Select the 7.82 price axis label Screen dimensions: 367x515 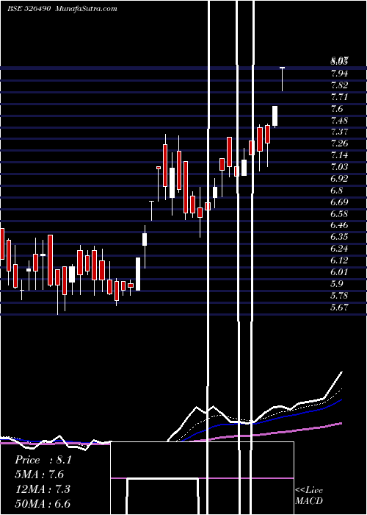point(339,85)
